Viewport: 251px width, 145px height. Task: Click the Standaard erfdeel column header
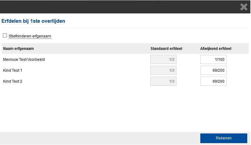click(166, 49)
